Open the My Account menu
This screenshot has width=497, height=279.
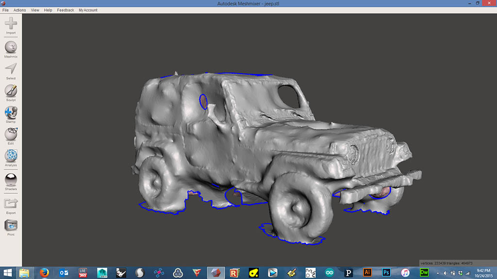pos(88,10)
